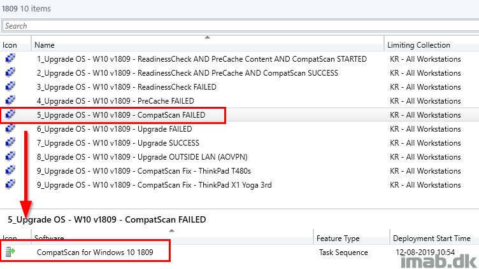
Task: Select 9_Upgrade OS CompatScan Fix ThinkPad T480s row
Action: [240, 171]
